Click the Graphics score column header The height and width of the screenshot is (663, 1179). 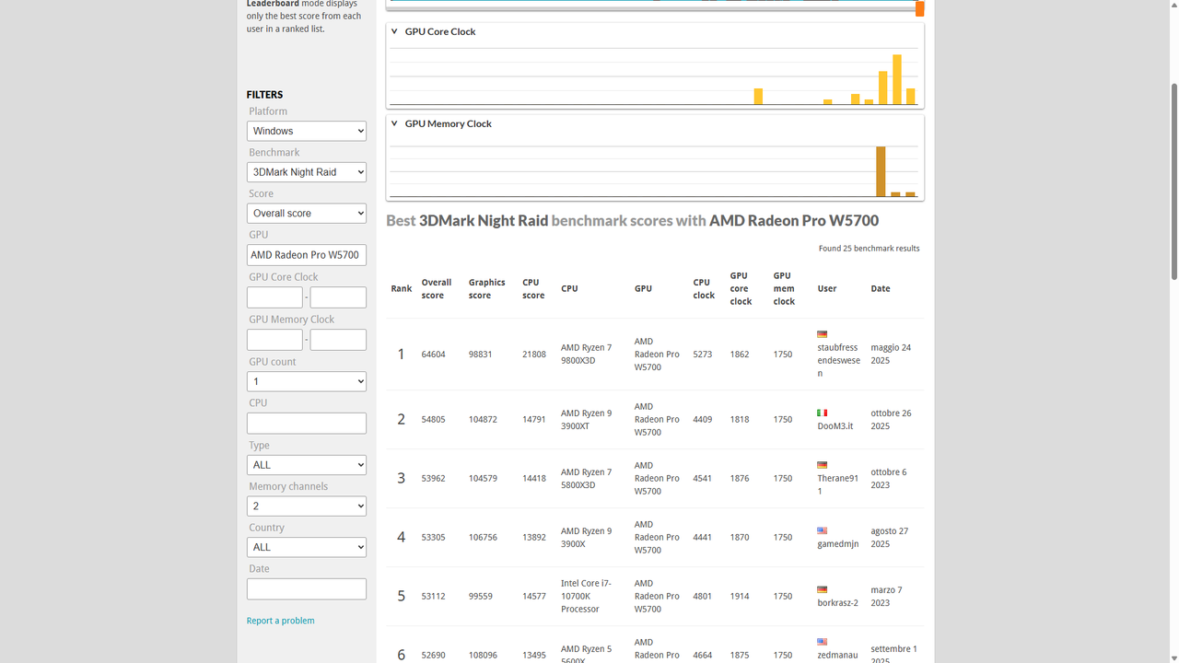[x=487, y=289]
